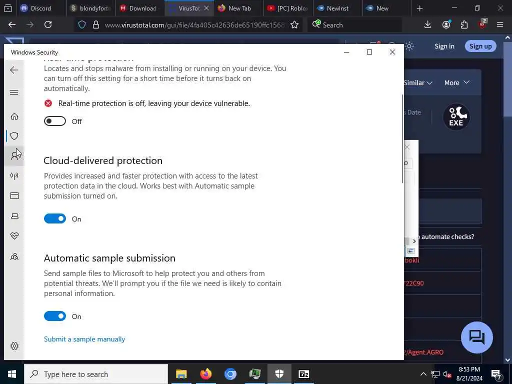Click Sign in on VirusTotal
512x384 pixels.
[444, 46]
